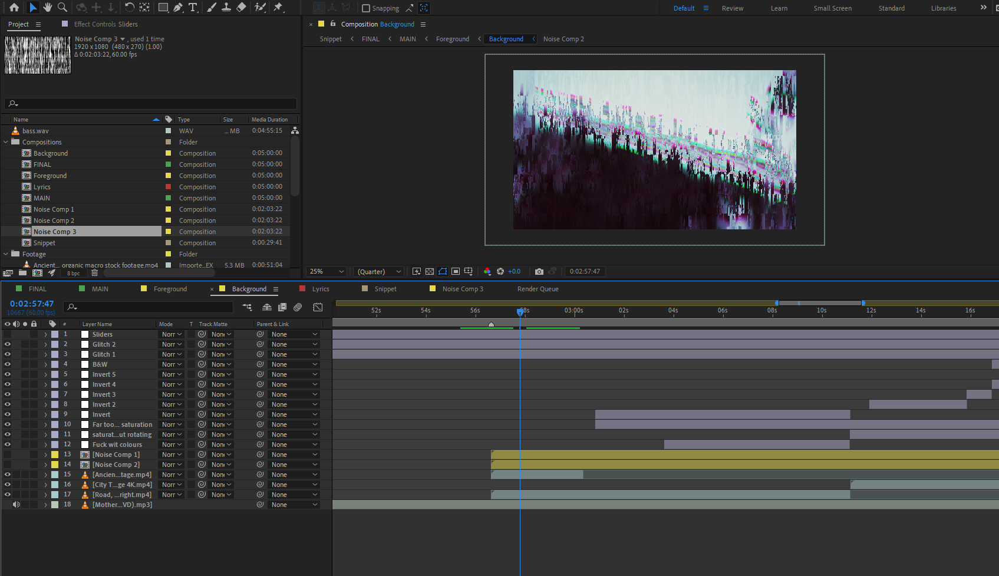This screenshot has width=999, height=576.
Task: Open the (Quarter) resolution dropdown
Action: (x=379, y=271)
